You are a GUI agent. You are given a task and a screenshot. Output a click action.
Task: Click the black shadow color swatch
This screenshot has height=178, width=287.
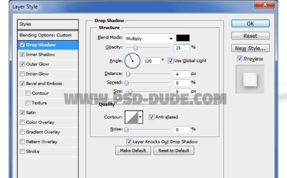183,38
